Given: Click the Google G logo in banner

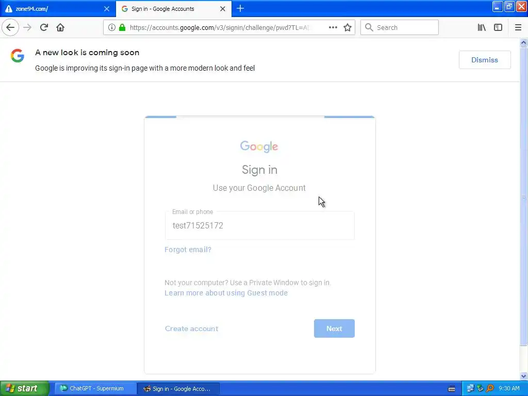Looking at the screenshot, I should 18,56.
